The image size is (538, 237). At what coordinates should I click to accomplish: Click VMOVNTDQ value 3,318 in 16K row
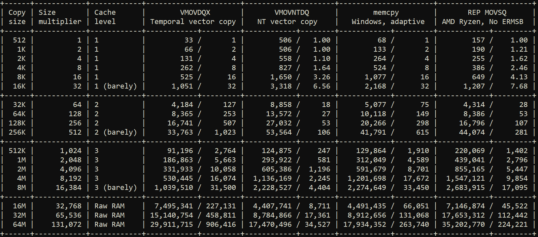point(281,86)
